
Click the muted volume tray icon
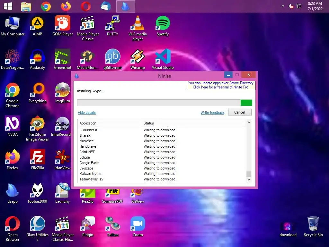tap(291, 6)
